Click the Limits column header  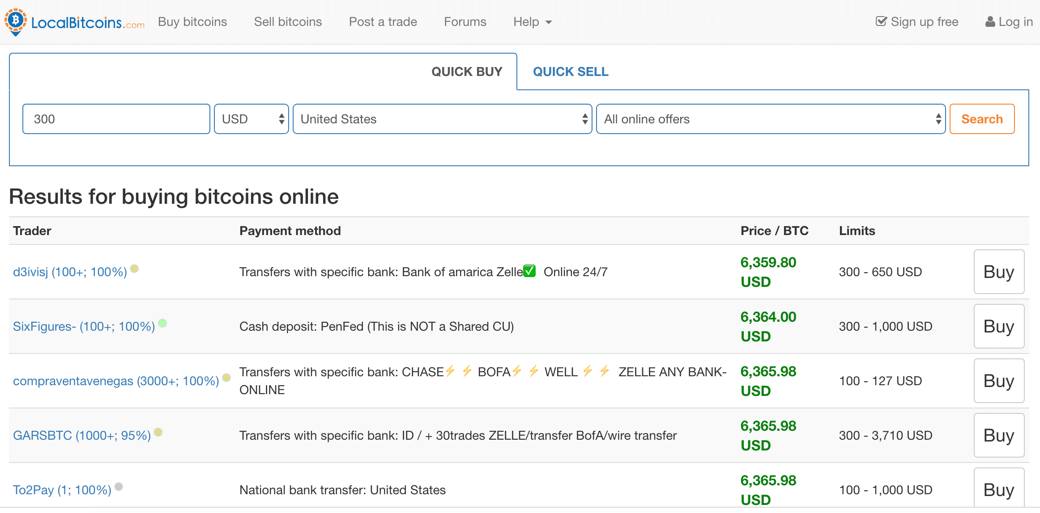point(857,231)
